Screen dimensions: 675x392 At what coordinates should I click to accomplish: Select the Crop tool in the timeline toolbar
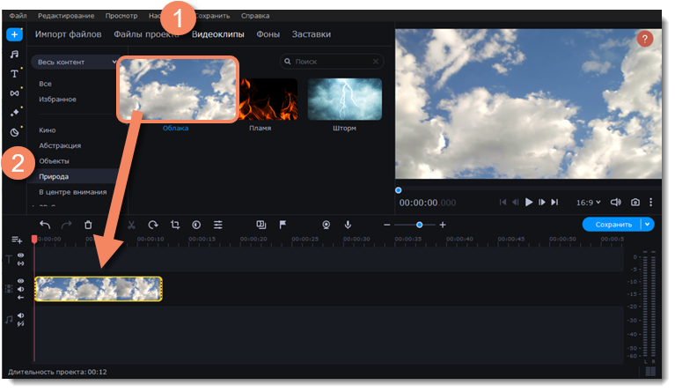pyautogui.click(x=175, y=225)
